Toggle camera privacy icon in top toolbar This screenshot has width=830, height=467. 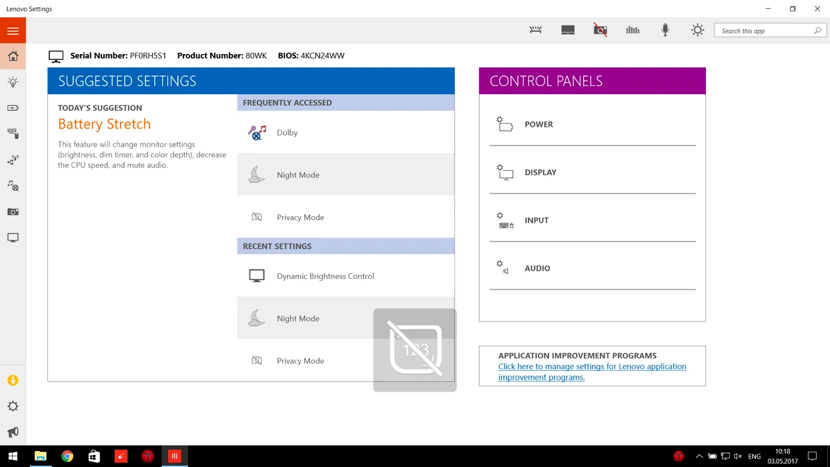tap(600, 30)
